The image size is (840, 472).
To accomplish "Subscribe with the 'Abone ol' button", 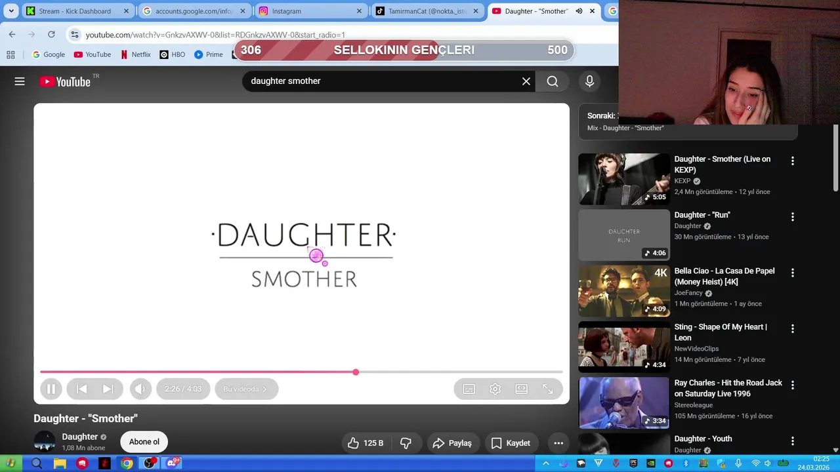I will [x=144, y=442].
